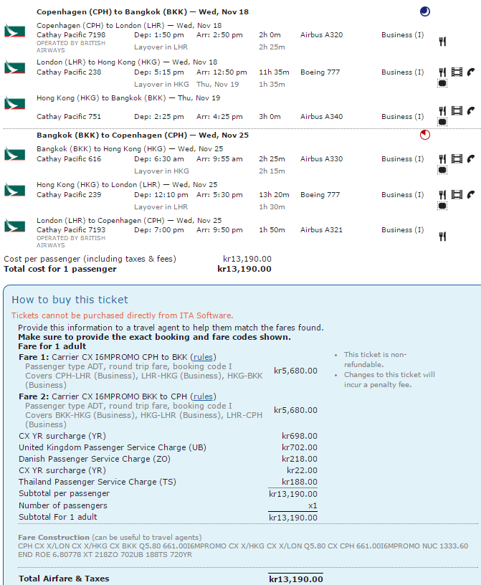Click the power outlet icon for Cathay Pacific 751
This screenshot has width=481, height=585.
tap(442, 122)
